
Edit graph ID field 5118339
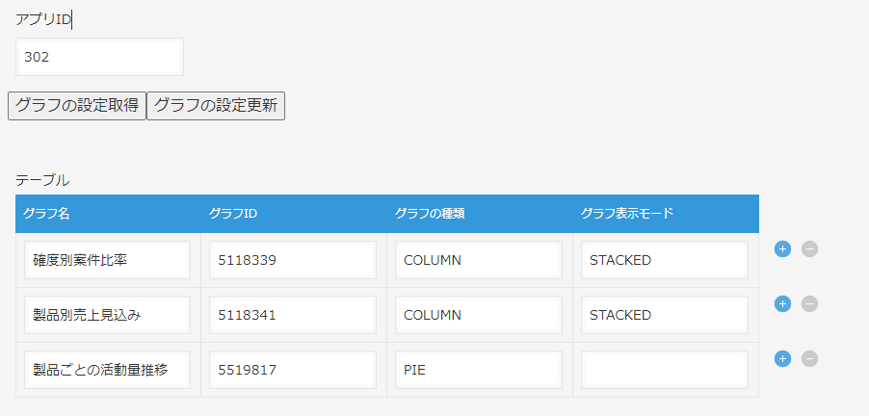pos(293,260)
